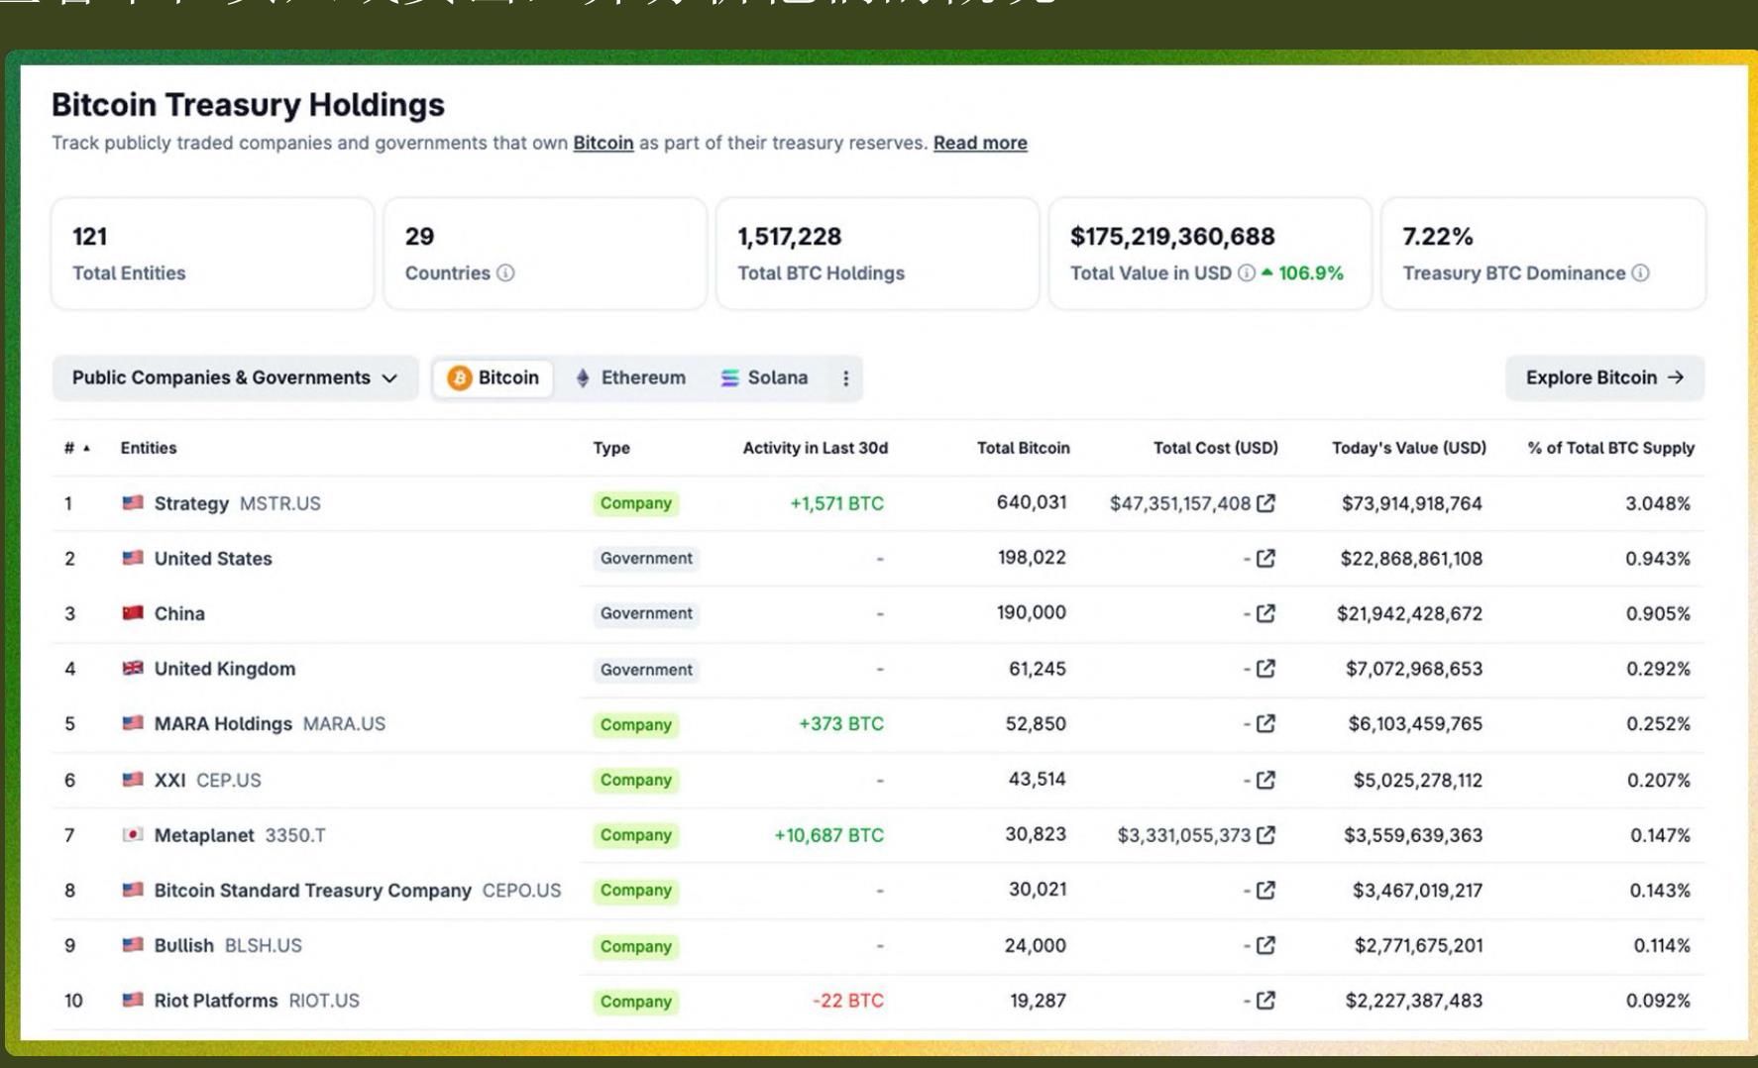Open external link icon in China row
Image resolution: width=1758 pixels, height=1068 pixels.
(1265, 613)
